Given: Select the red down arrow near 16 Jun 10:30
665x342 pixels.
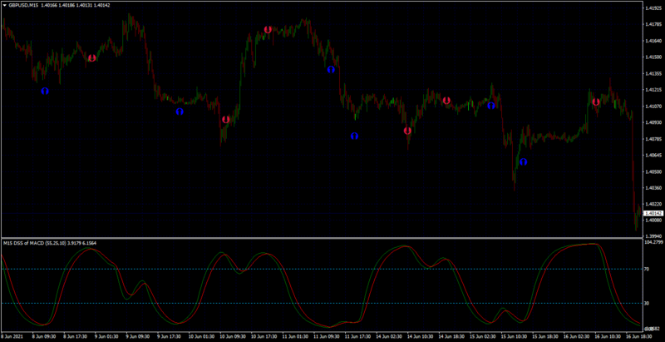Looking at the screenshot, I should click(596, 102).
